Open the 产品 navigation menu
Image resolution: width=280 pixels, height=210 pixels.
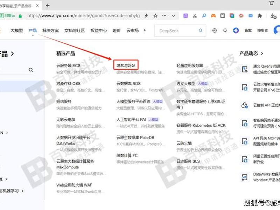pos(33,30)
